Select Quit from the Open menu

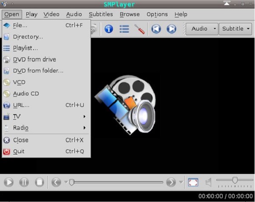click(x=46, y=151)
